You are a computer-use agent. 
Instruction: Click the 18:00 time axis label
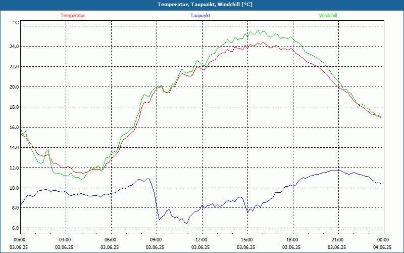[x=293, y=240]
